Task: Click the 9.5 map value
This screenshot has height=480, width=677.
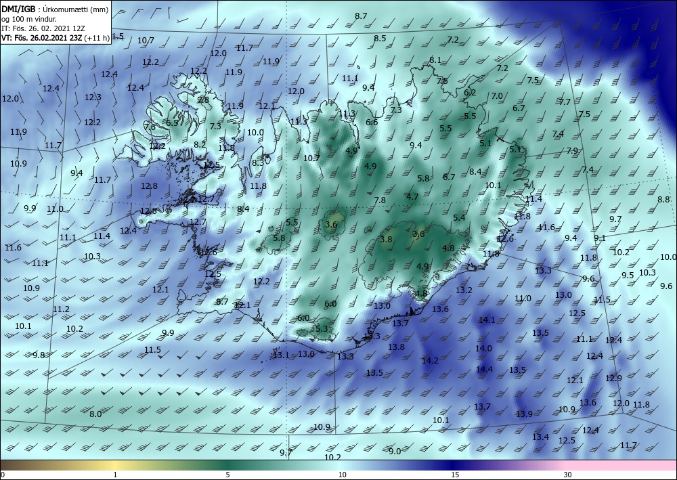Action: 628,275
